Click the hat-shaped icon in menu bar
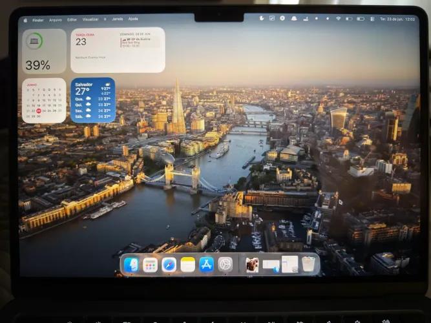The width and height of the screenshot is (431, 323). click(294, 19)
